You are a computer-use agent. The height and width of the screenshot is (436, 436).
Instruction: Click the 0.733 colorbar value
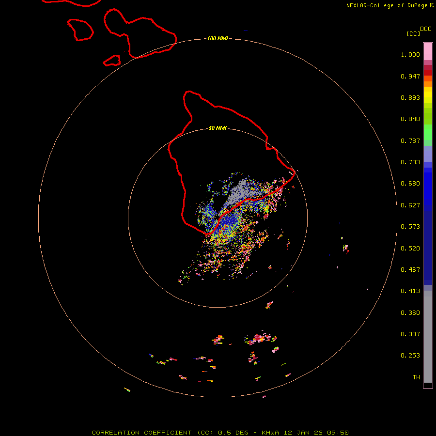point(410,162)
